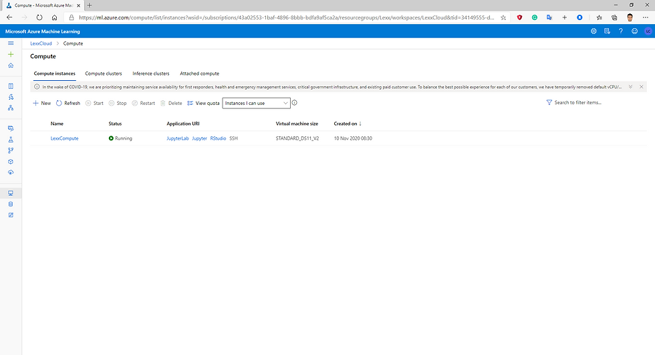Open Designer from the sidebar
This screenshot has width=655, height=355.
pos(11,108)
